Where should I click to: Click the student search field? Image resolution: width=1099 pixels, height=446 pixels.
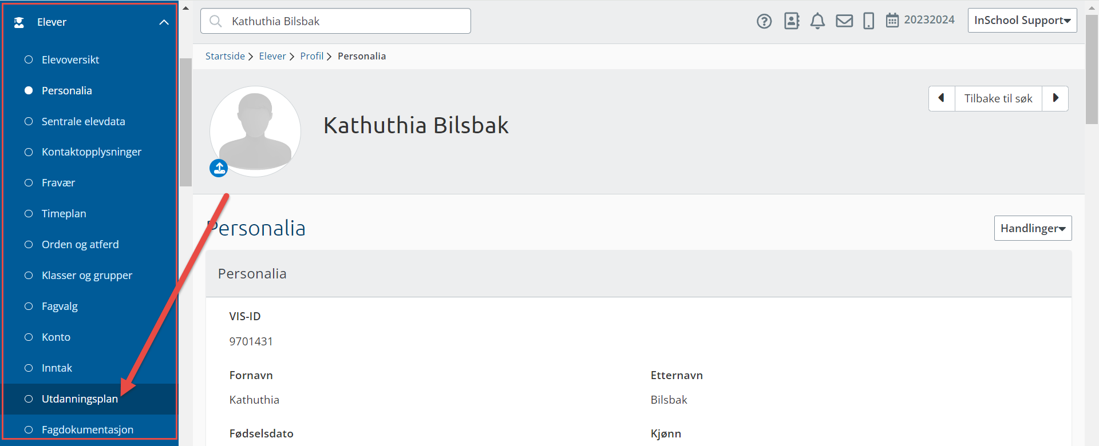[x=335, y=21]
